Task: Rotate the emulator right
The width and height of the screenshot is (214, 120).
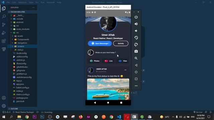Action: tap(136, 44)
